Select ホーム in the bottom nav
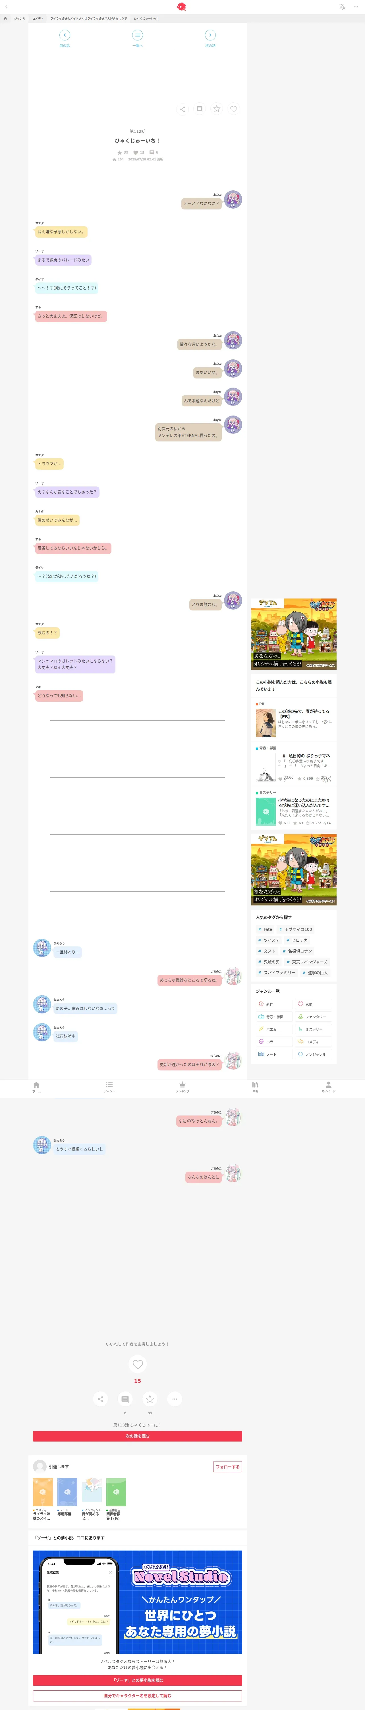This screenshot has height=1710, width=365. [x=36, y=1087]
